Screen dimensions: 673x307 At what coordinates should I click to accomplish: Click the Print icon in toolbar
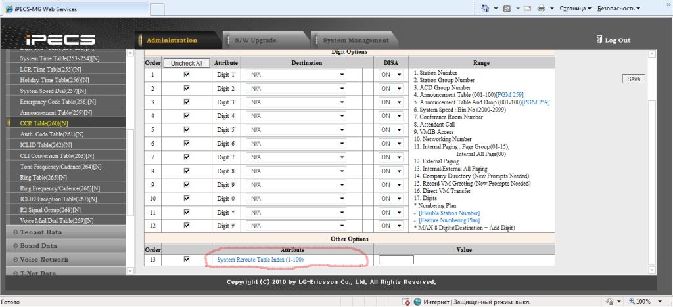coord(542,9)
